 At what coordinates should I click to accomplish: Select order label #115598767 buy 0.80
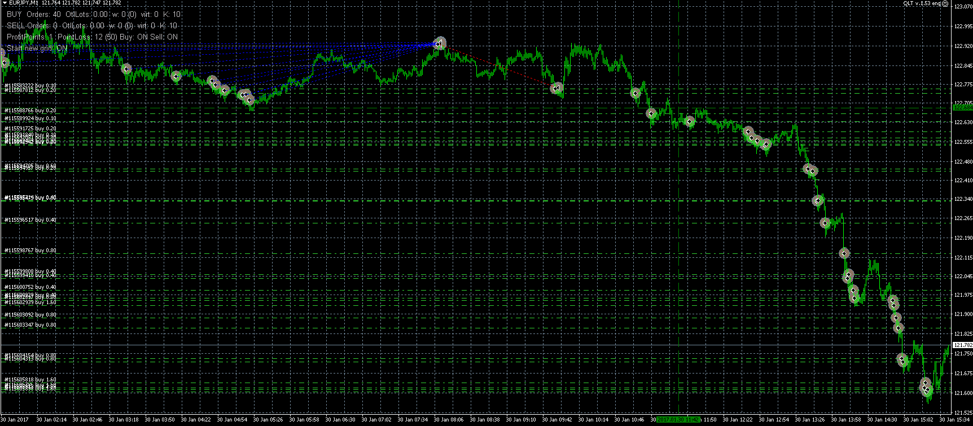[x=30, y=251]
